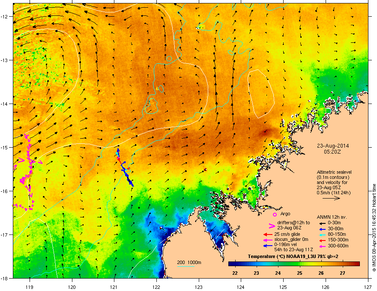Click the Temperature NOAA19_L3U colorbar title
The image size is (377, 291).
(293, 257)
